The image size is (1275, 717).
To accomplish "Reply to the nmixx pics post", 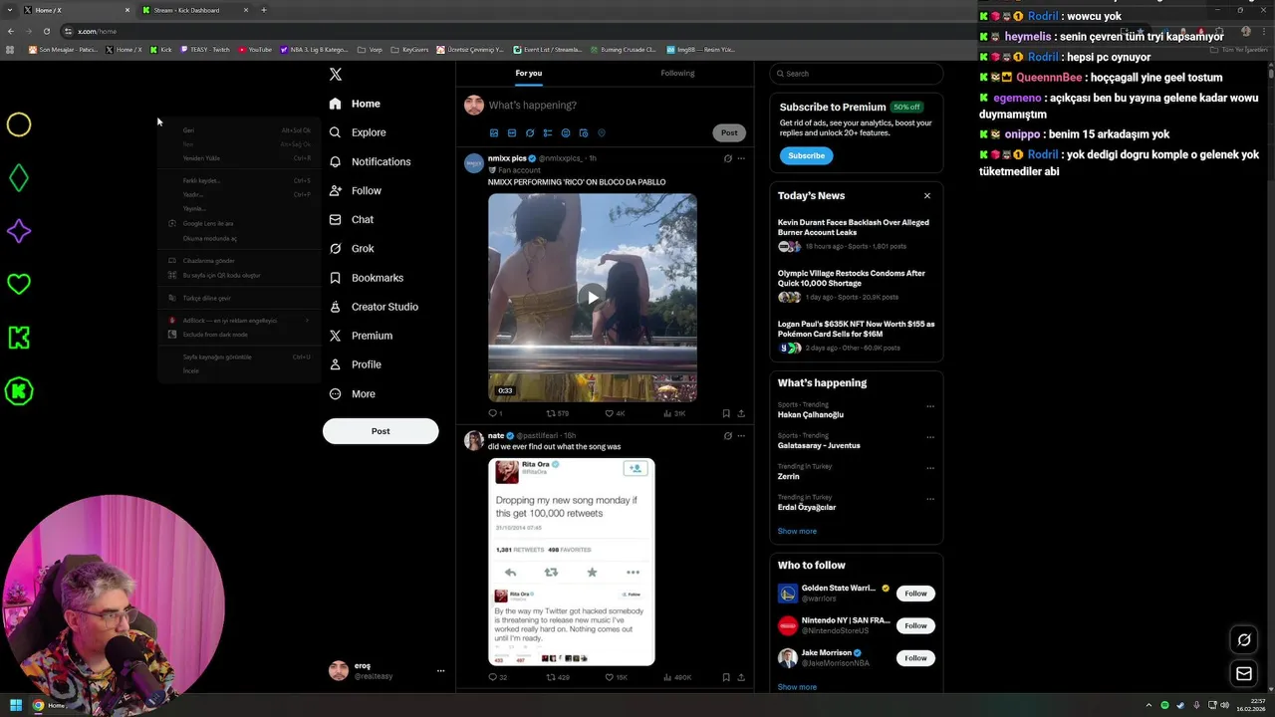I will click(x=494, y=413).
